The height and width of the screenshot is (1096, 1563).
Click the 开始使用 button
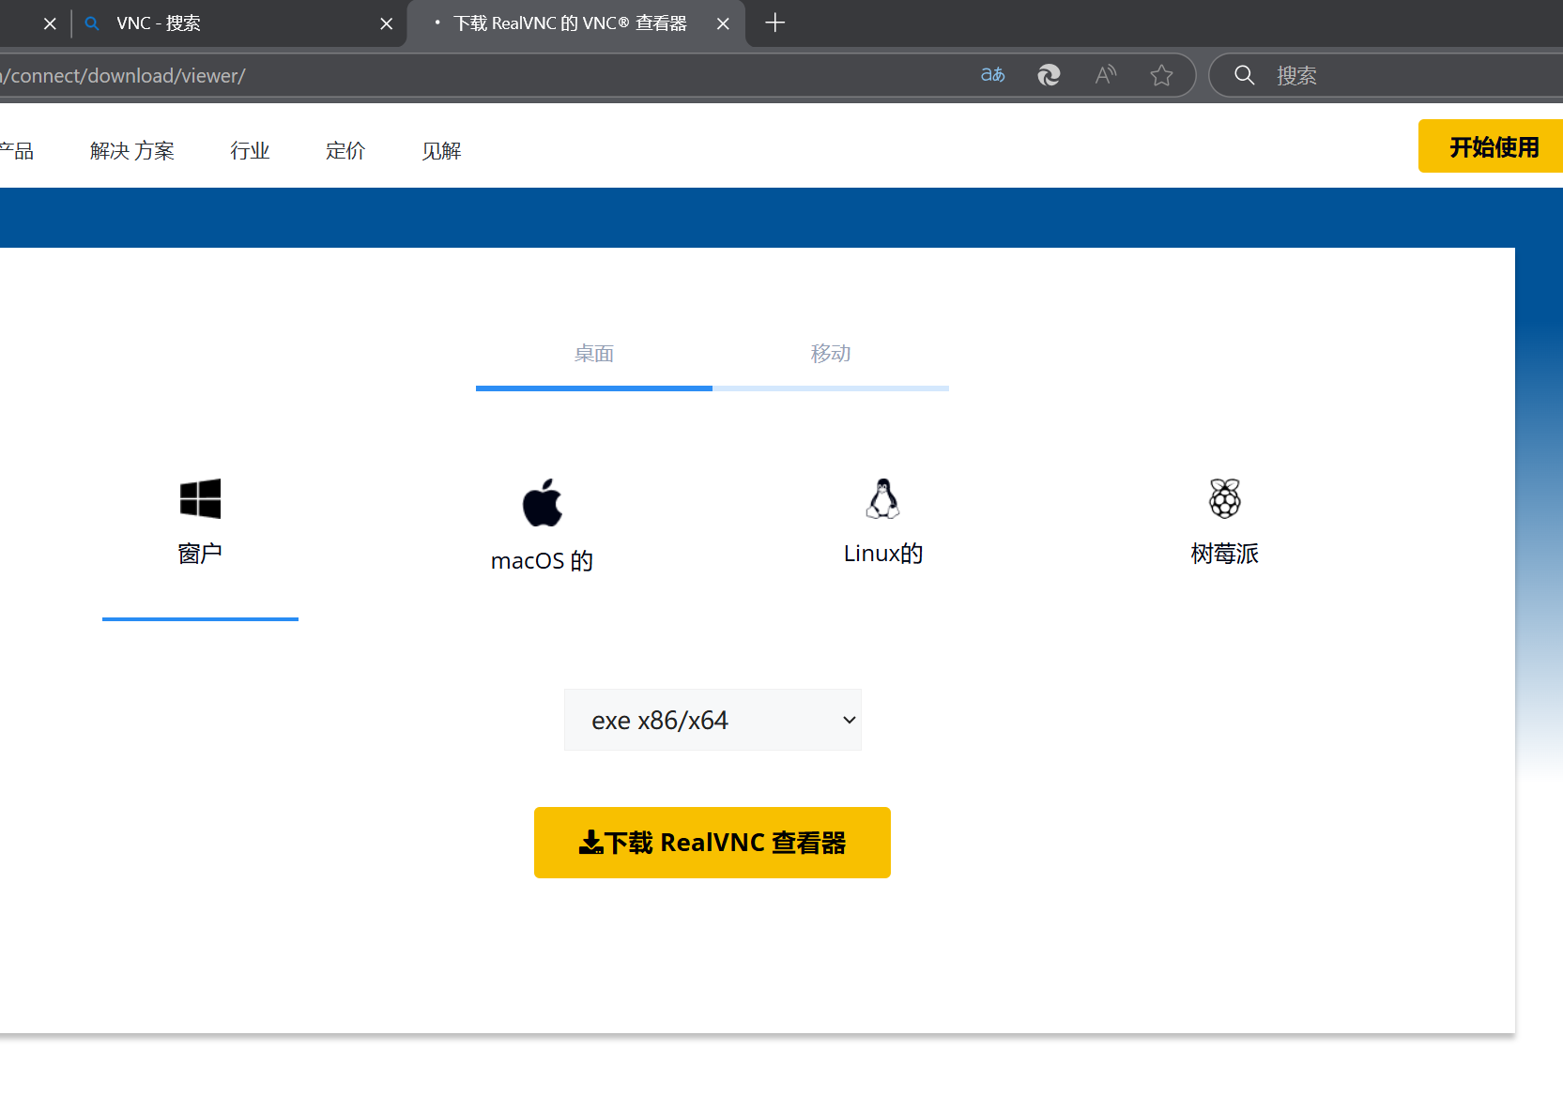pyautogui.click(x=1491, y=146)
